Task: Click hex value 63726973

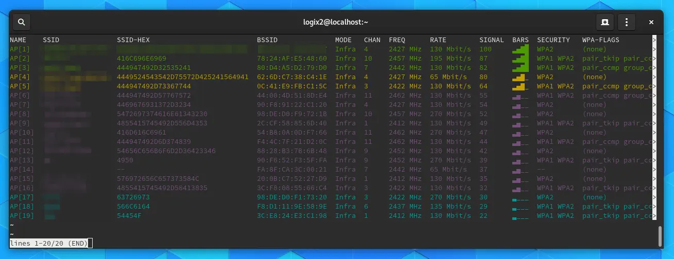Action: click(x=133, y=197)
